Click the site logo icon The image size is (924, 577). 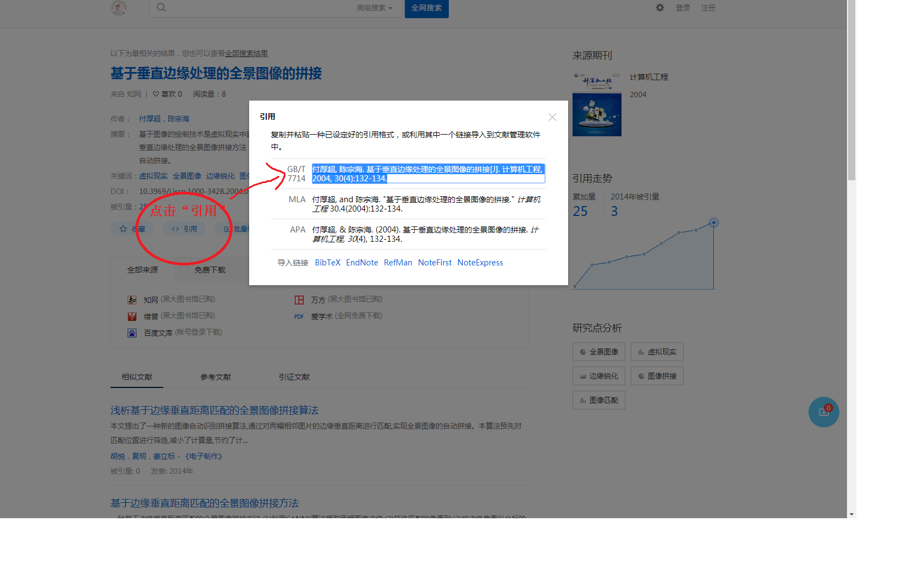tap(119, 7)
